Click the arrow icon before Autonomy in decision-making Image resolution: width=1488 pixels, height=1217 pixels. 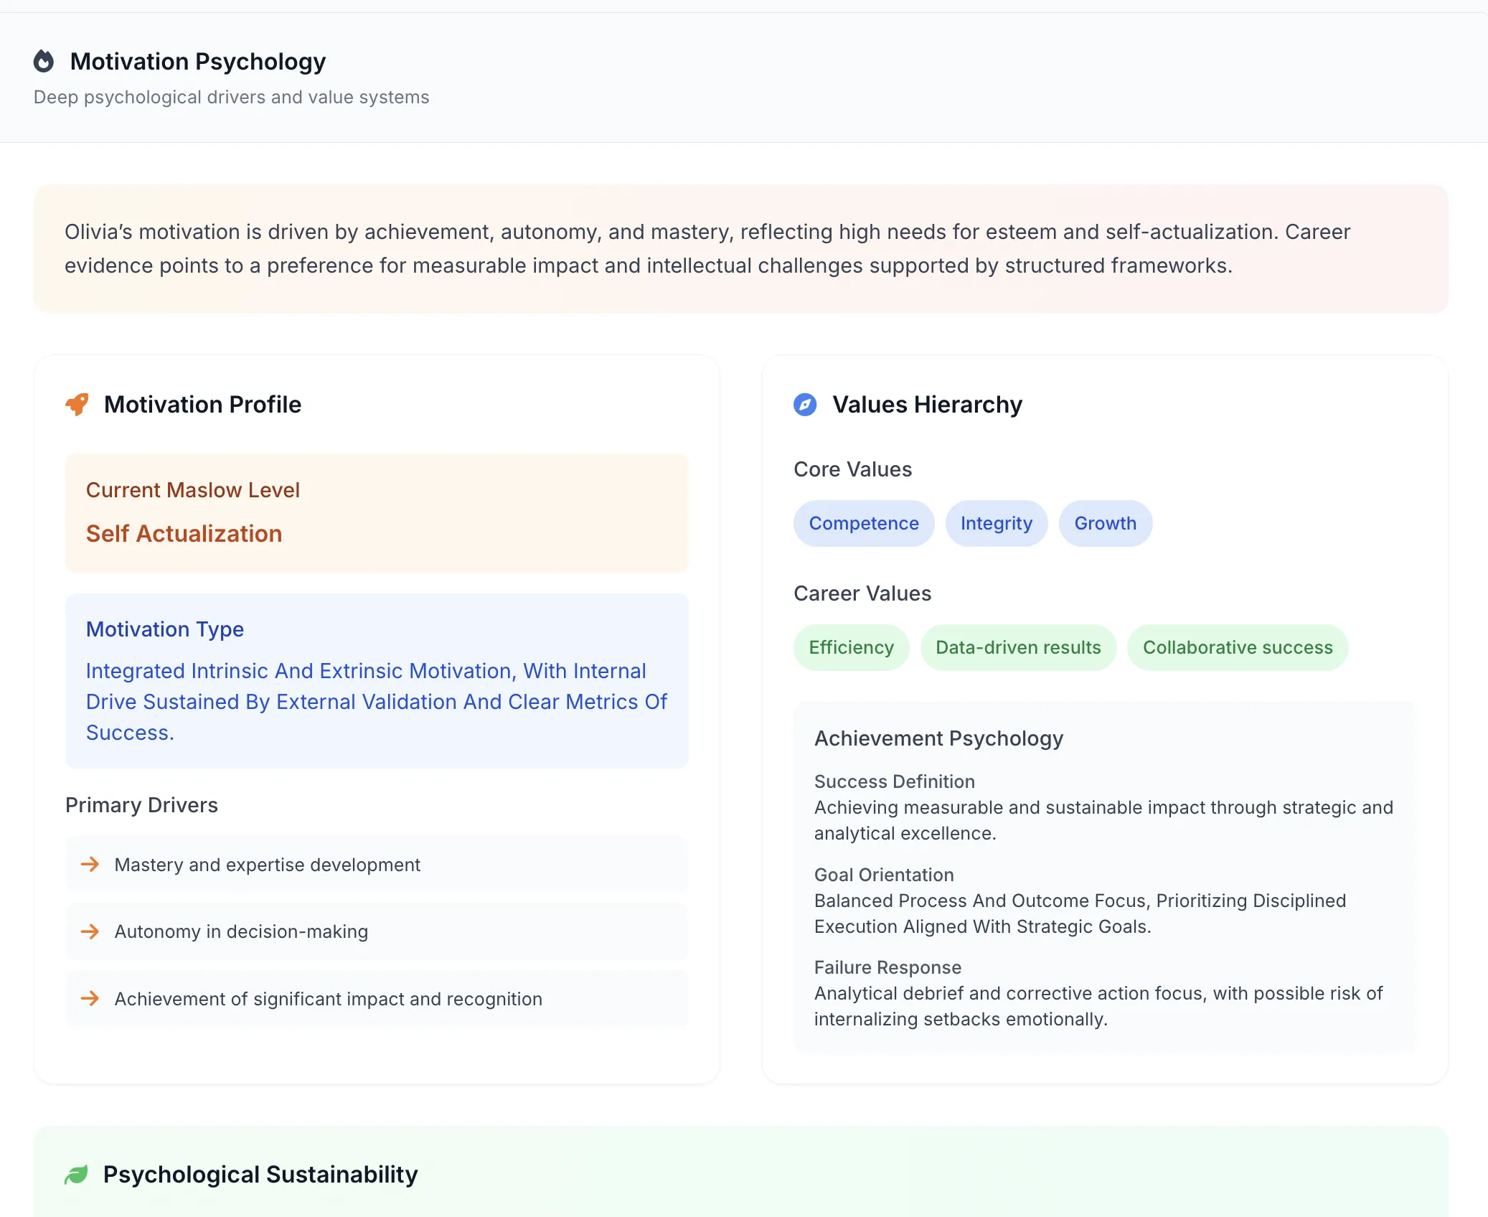90,931
